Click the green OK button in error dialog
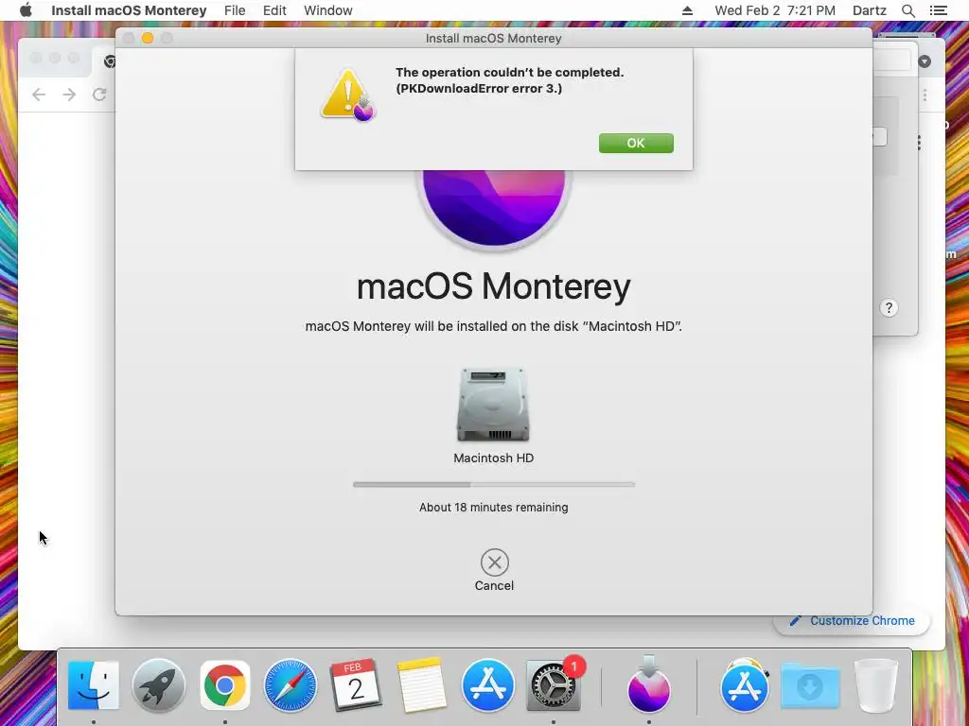The width and height of the screenshot is (969, 726). pyautogui.click(x=636, y=144)
